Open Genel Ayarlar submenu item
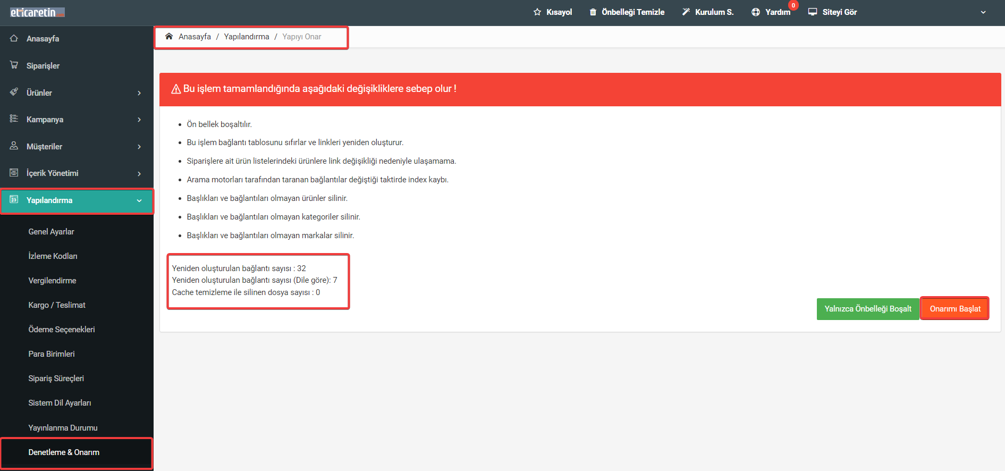Screen dimensions: 1005x471 click(51, 232)
